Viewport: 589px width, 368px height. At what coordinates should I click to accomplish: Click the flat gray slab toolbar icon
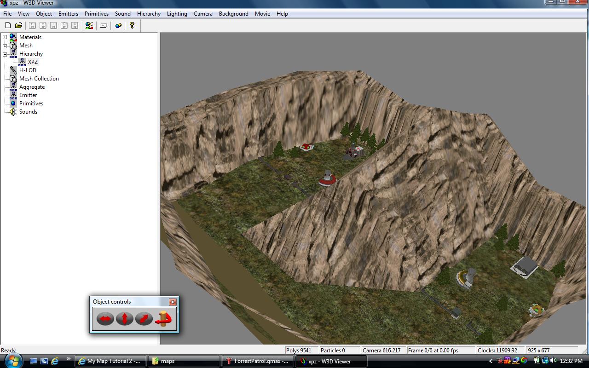[x=104, y=25]
